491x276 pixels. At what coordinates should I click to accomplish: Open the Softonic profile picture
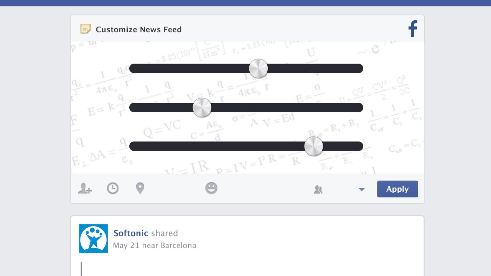93,238
